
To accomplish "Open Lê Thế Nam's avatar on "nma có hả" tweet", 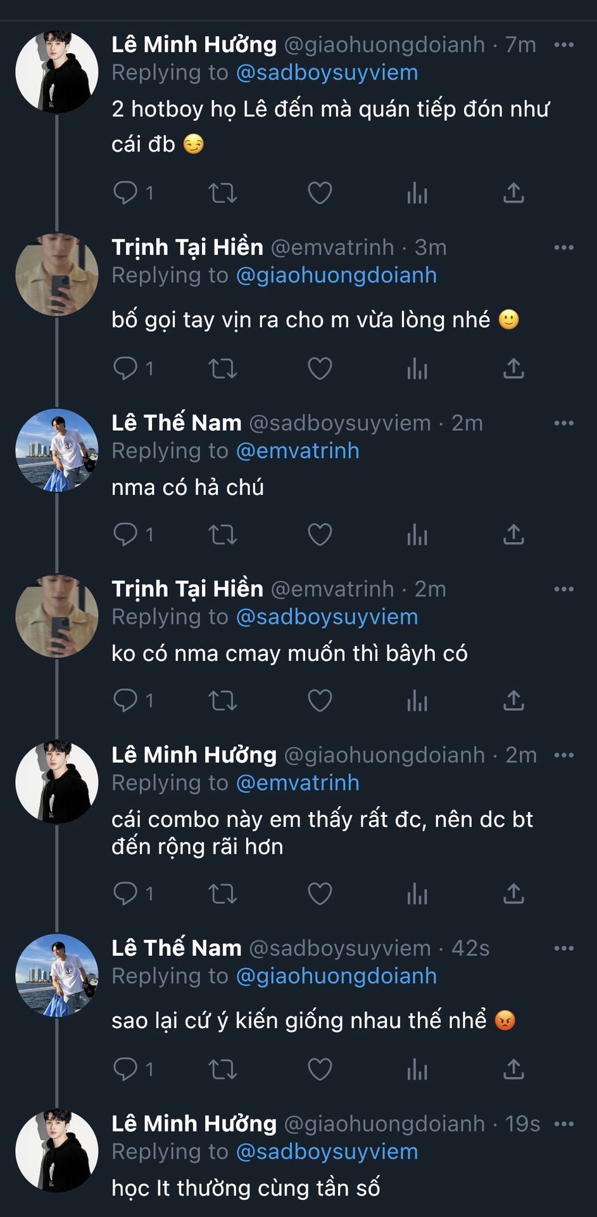I will point(57,450).
